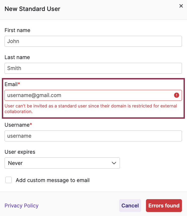Click the Last name label
The width and height of the screenshot is (187, 216).
pos(17,57)
